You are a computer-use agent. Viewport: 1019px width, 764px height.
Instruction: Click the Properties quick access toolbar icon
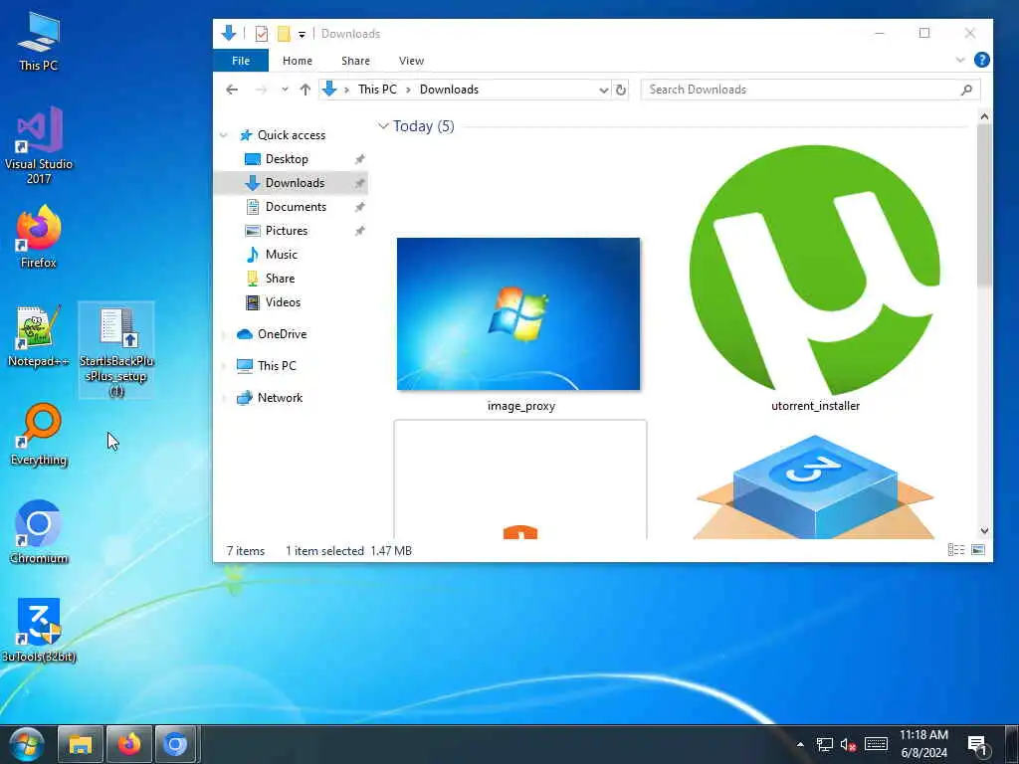point(262,34)
